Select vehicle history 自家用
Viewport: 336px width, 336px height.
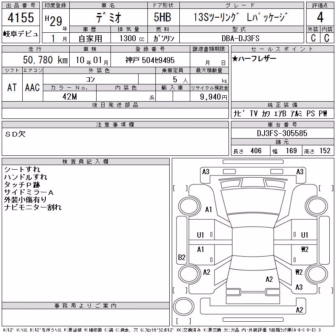pyautogui.click(x=90, y=39)
